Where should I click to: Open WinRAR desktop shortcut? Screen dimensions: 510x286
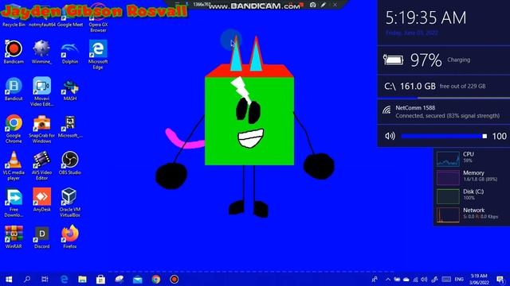pos(14,237)
